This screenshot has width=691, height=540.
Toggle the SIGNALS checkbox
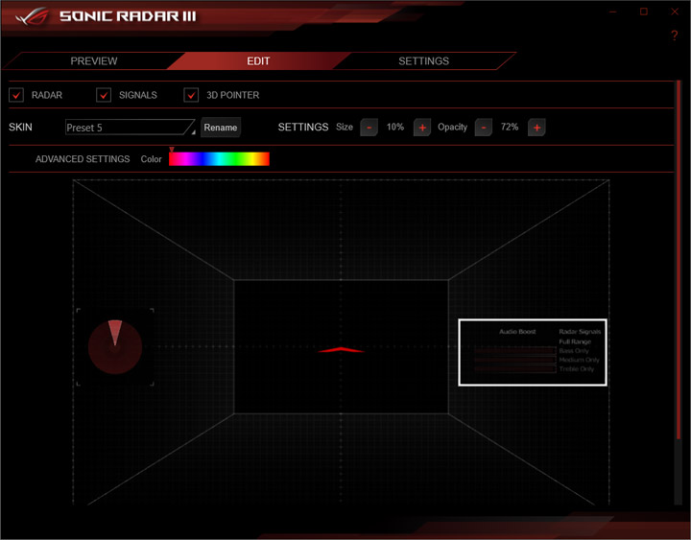point(104,95)
